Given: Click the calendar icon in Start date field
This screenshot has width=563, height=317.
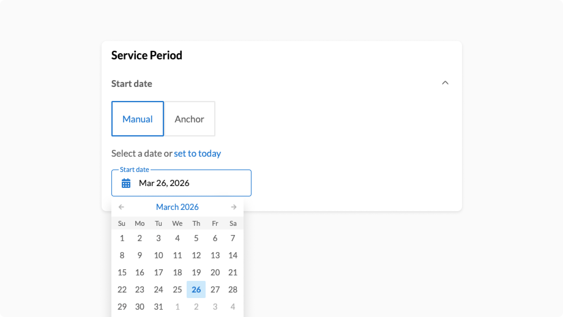Looking at the screenshot, I should tap(126, 183).
